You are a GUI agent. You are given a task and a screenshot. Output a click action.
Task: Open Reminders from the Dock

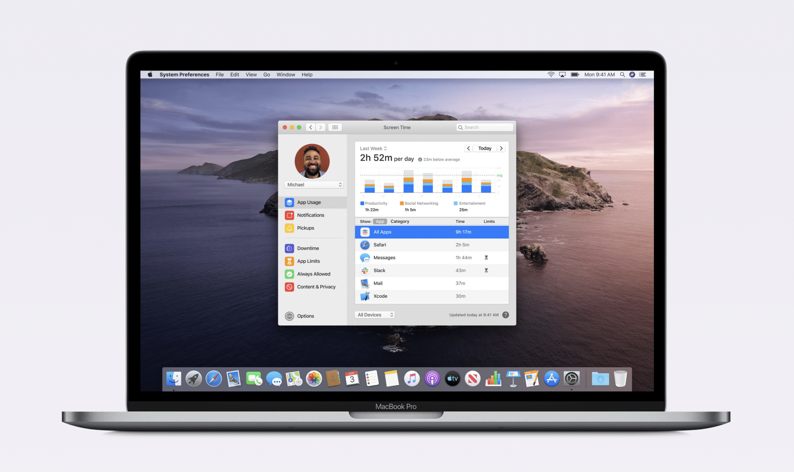click(x=372, y=379)
